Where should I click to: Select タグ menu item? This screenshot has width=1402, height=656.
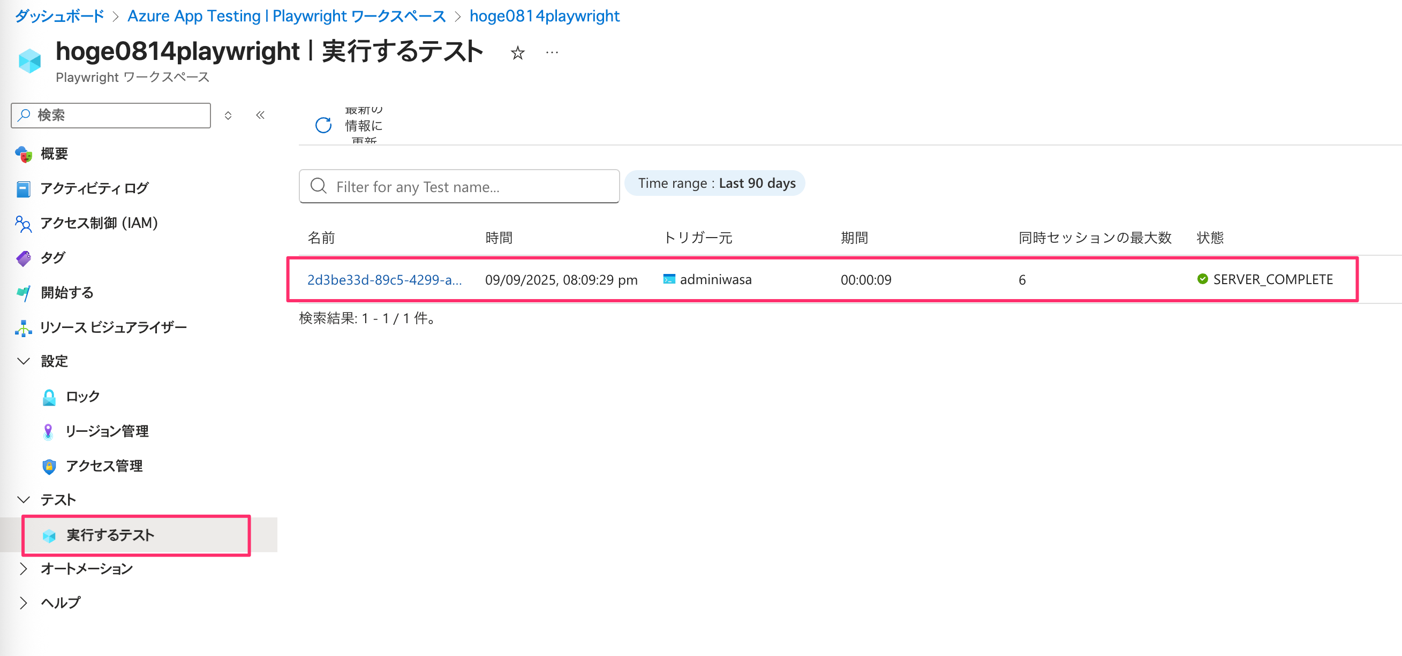coord(53,258)
